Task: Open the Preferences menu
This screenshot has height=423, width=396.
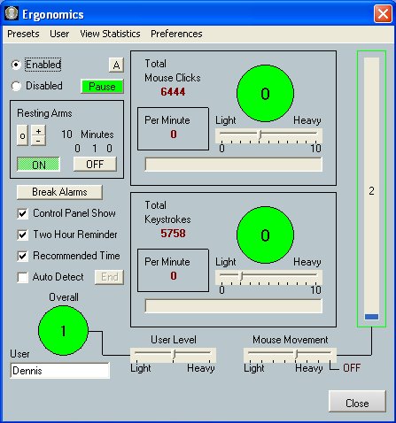Action: pyautogui.click(x=176, y=34)
